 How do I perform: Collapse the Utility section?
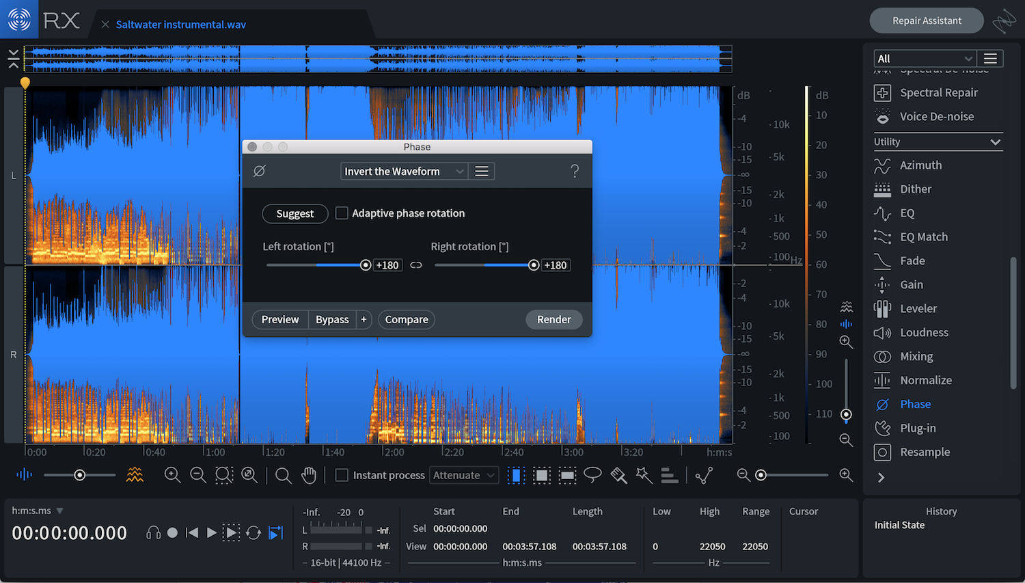(995, 142)
